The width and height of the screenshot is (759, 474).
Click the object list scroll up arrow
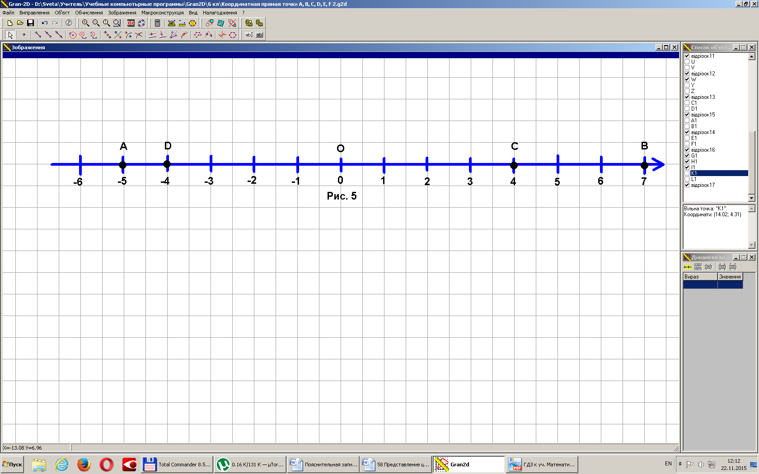752,56
